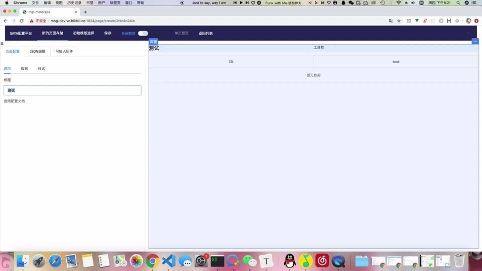Click the three-dots menu on the preview panel
The image size is (482, 271).
(x=475, y=41)
